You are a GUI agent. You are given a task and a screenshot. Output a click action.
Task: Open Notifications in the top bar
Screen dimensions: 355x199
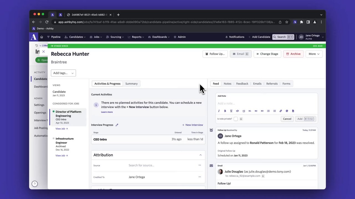coord(235,37)
